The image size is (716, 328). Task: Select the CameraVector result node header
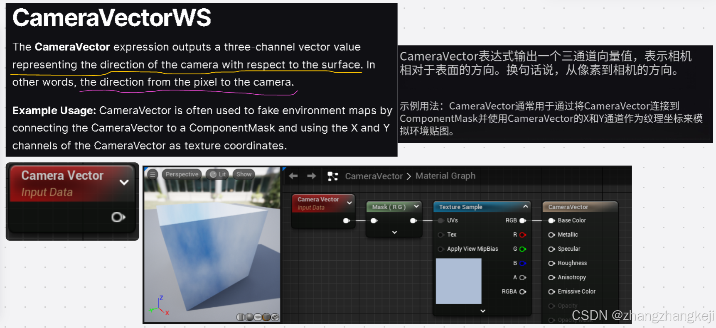tap(580, 207)
